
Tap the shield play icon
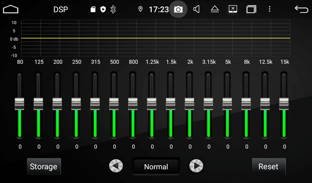(x=103, y=9)
